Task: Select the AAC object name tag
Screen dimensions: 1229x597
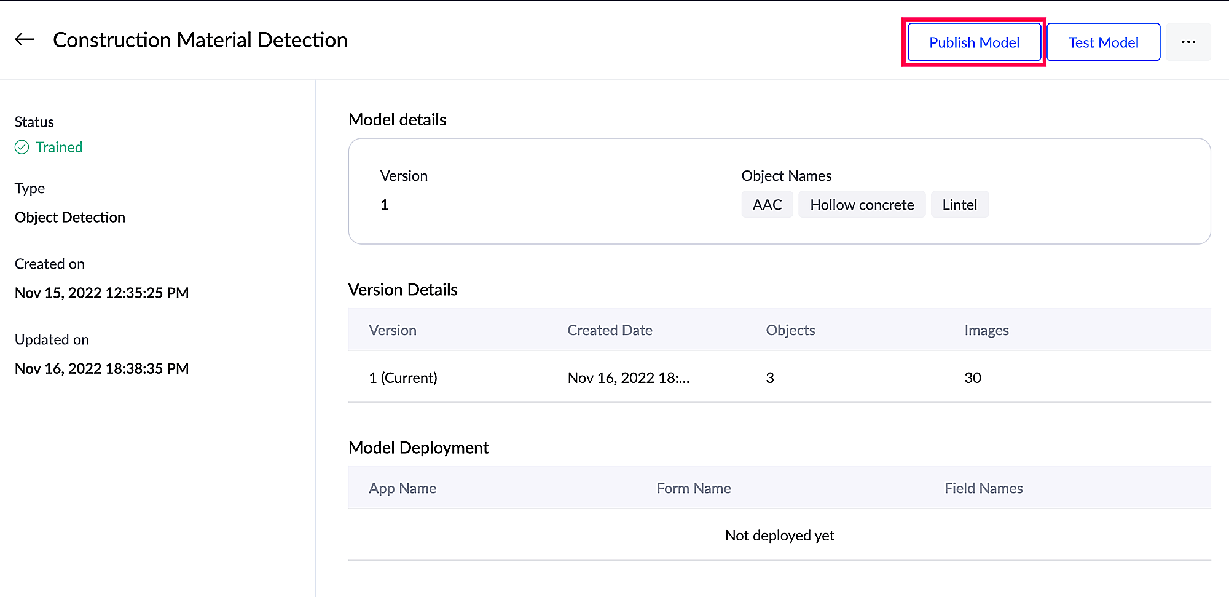Action: coord(767,205)
